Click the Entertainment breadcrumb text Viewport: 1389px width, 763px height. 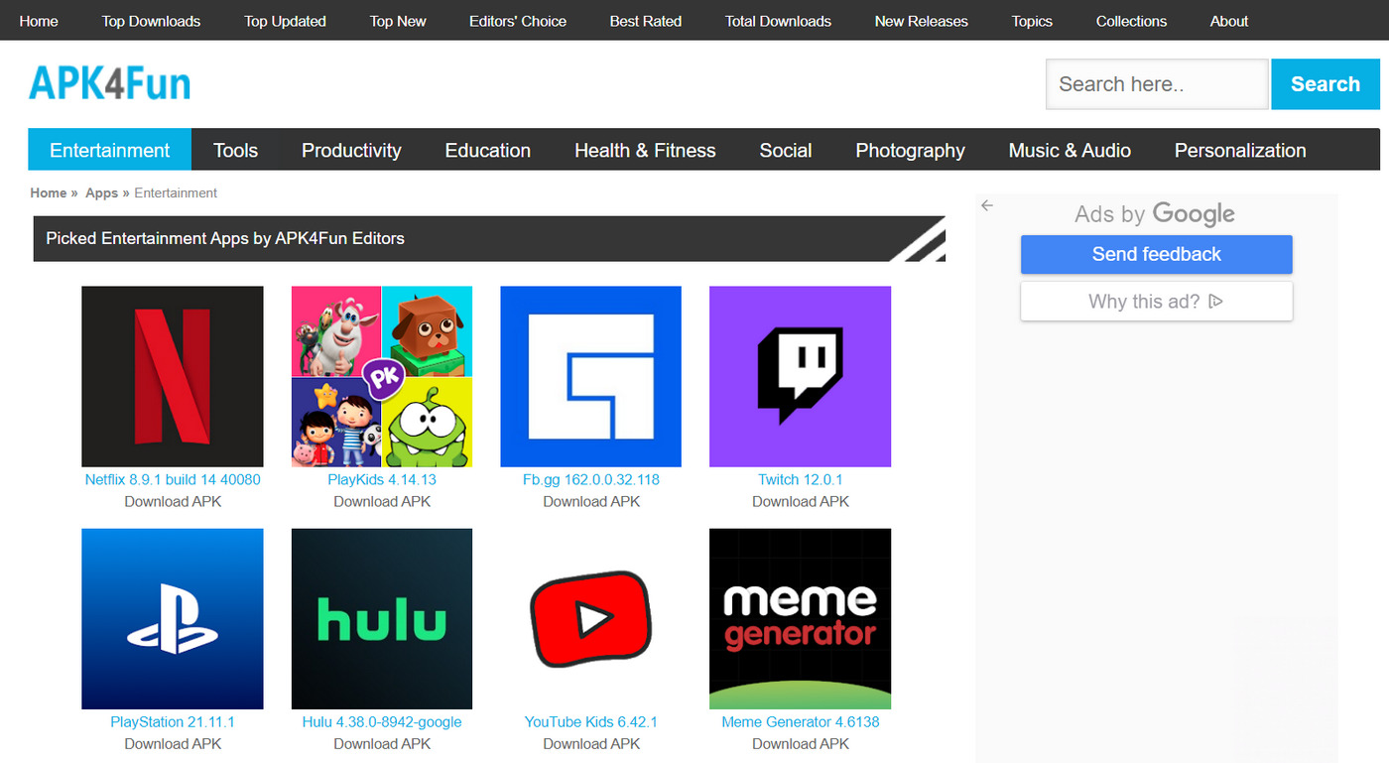click(176, 193)
